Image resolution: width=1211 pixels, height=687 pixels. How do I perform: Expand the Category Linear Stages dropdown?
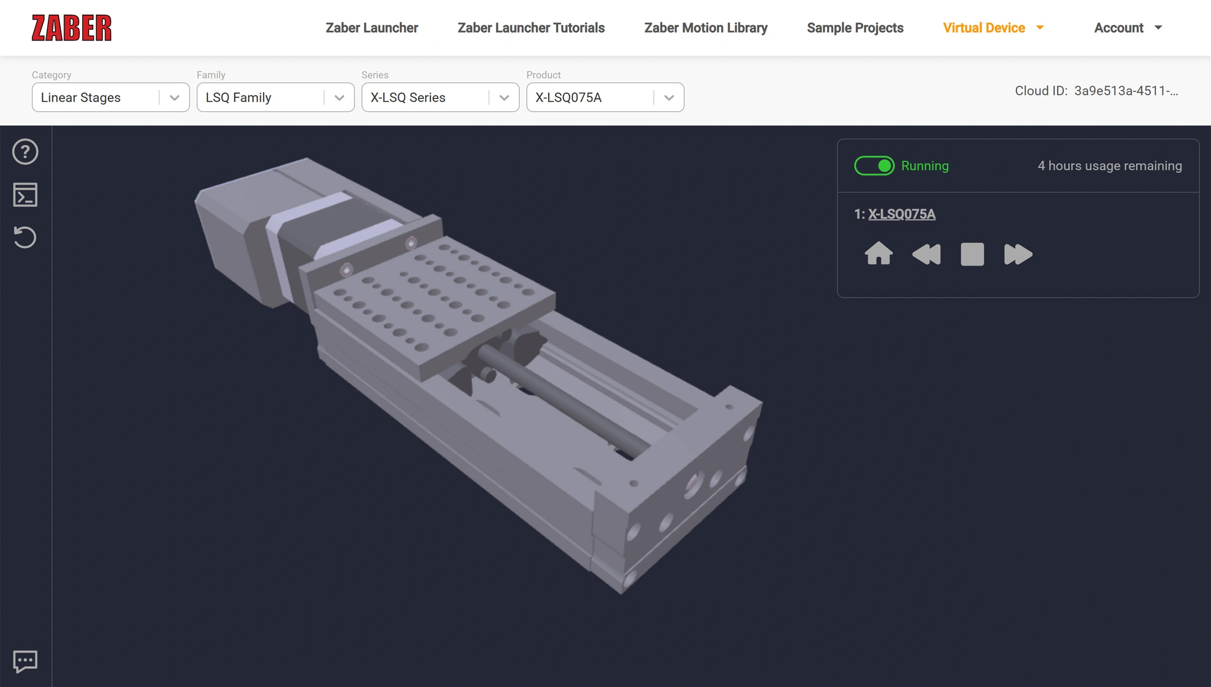(x=110, y=97)
